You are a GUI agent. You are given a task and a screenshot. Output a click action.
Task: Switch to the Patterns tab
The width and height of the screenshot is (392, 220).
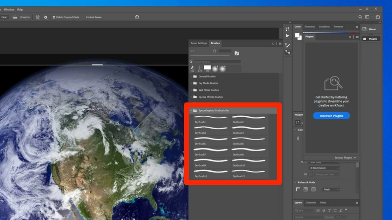tap(338, 27)
